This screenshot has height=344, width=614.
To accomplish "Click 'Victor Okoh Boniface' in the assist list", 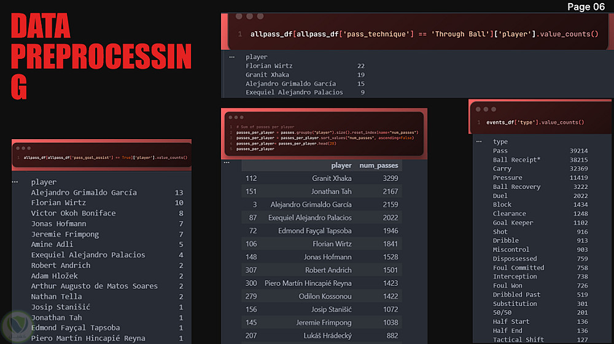I will point(73,213).
